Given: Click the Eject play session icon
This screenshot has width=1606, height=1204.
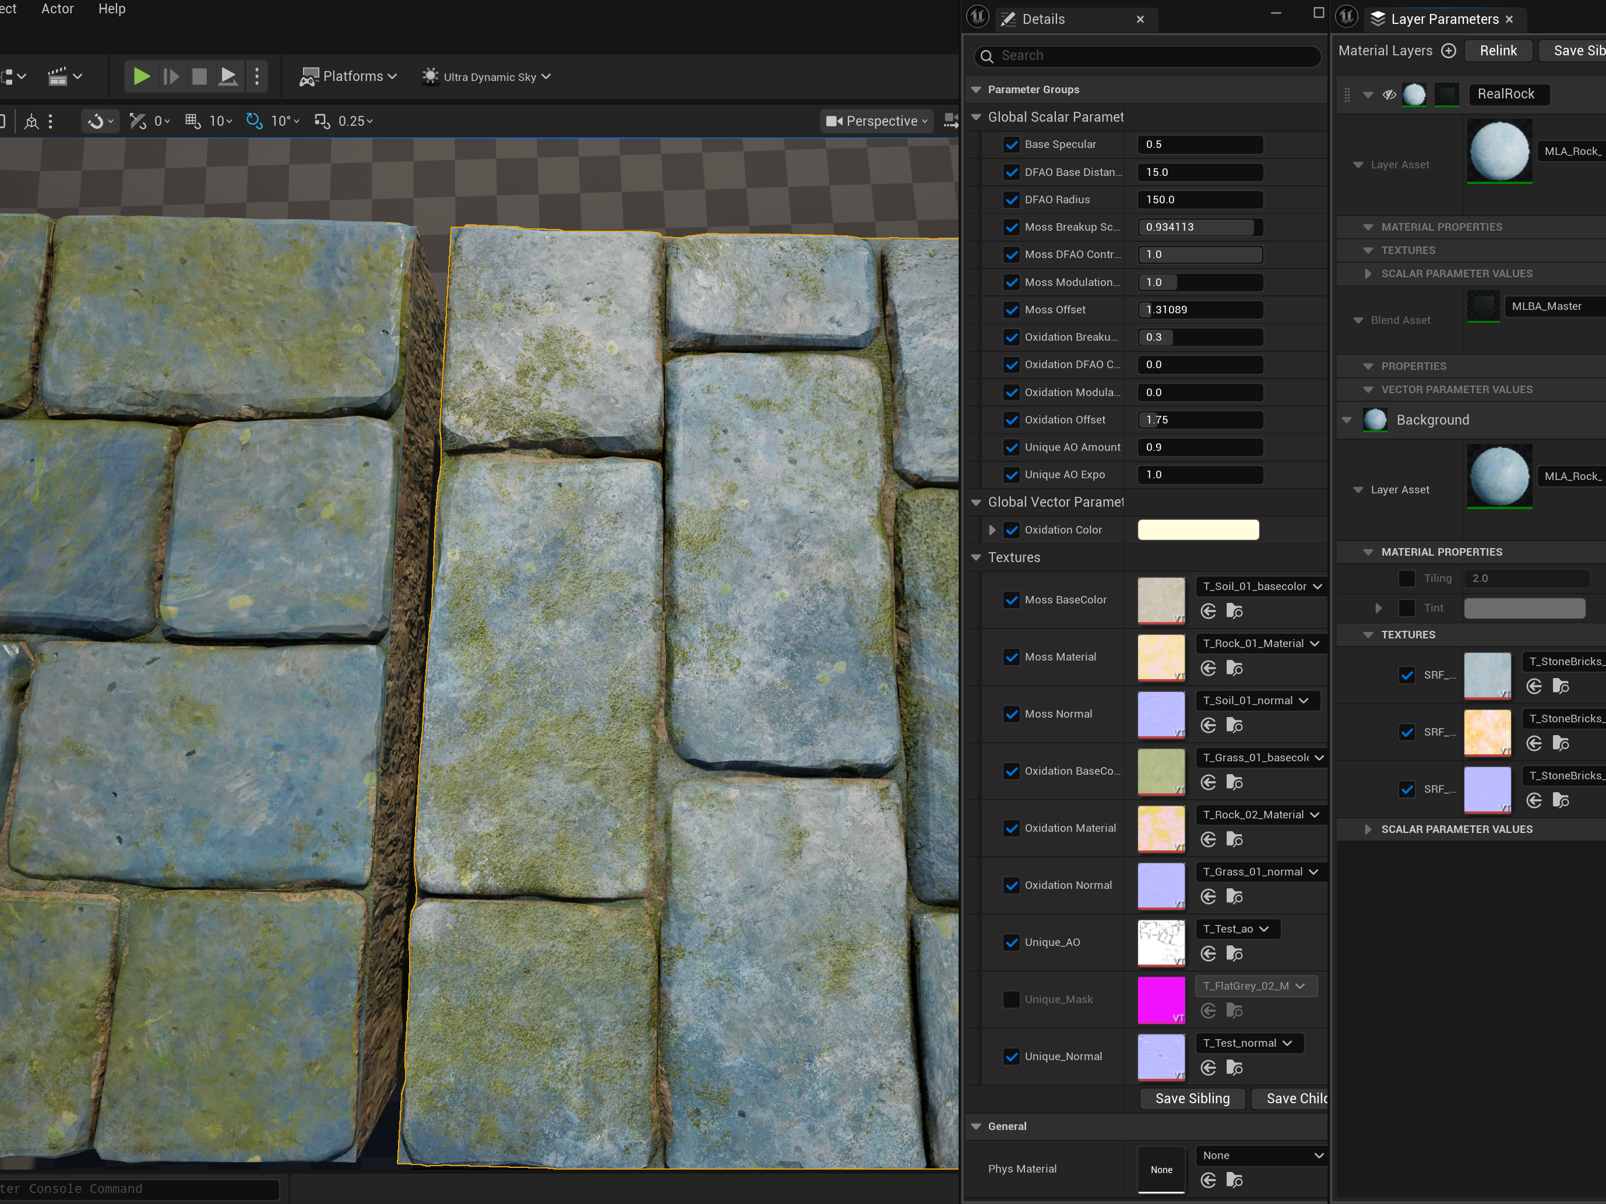Looking at the screenshot, I should [227, 76].
